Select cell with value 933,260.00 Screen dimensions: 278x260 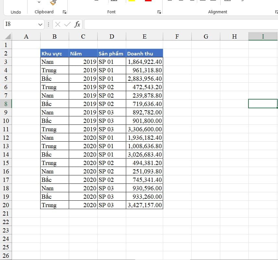pos(144,196)
